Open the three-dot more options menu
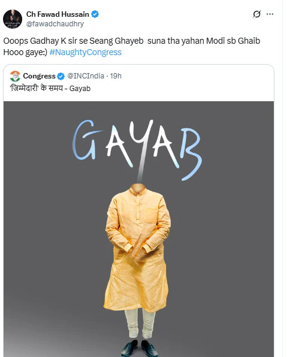The height and width of the screenshot is (357, 287). 270,14
